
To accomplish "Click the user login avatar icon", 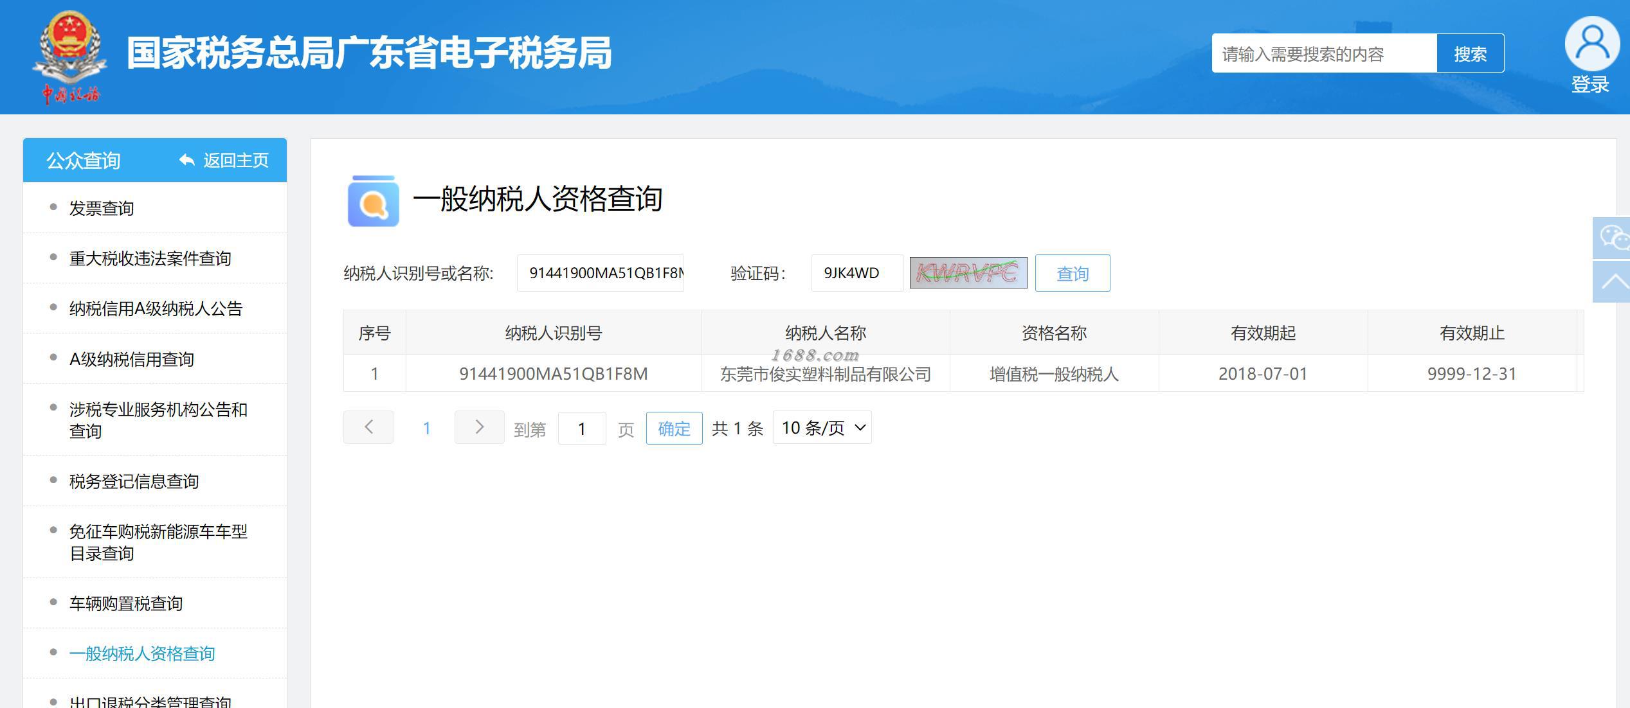I will coord(1591,44).
